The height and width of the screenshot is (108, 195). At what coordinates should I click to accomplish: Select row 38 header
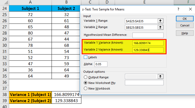5,95
